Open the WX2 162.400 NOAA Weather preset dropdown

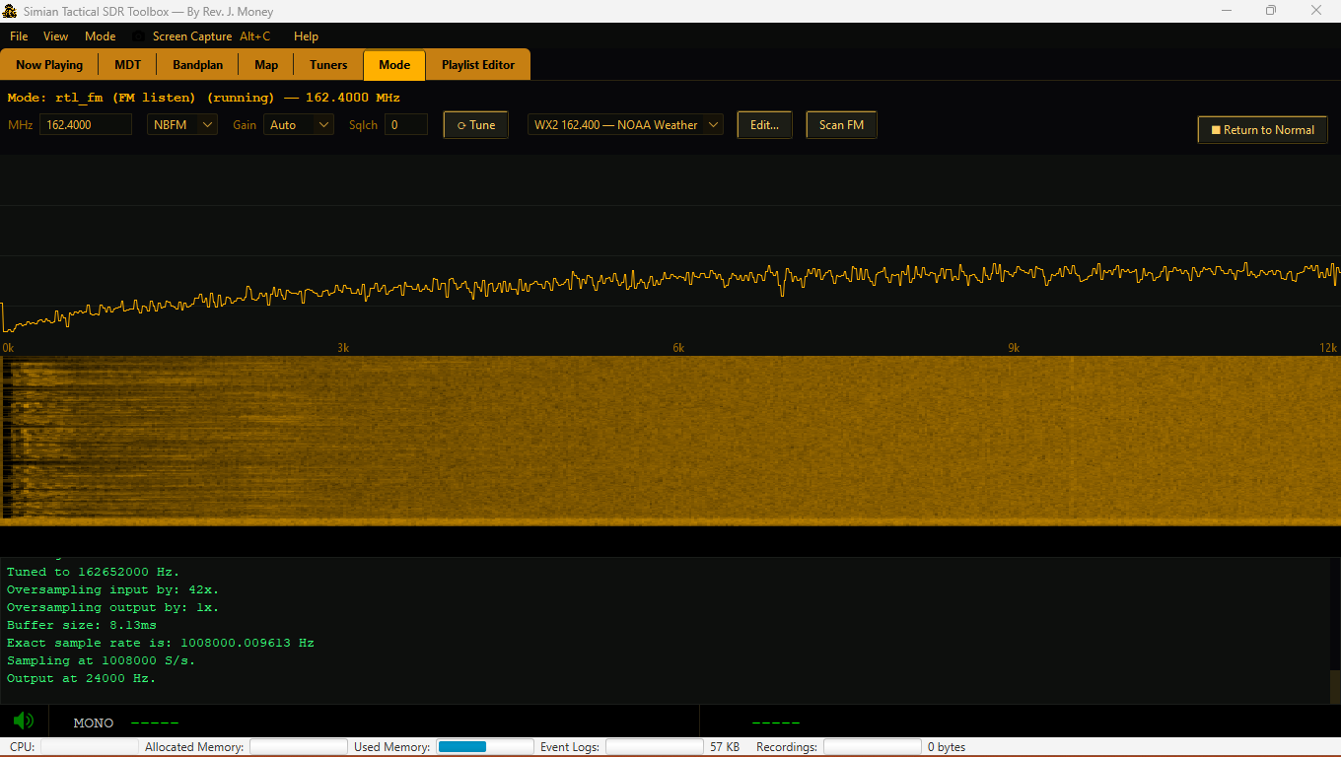pos(625,125)
